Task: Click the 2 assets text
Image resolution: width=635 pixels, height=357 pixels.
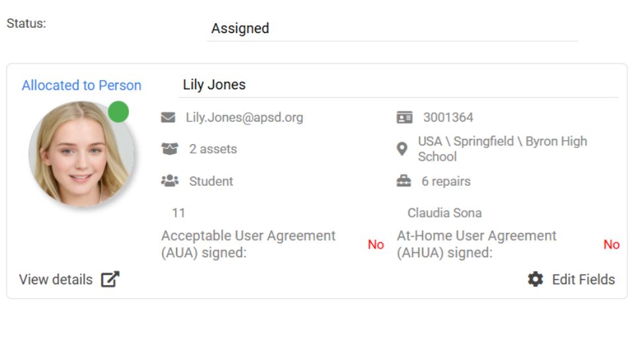Action: (213, 149)
